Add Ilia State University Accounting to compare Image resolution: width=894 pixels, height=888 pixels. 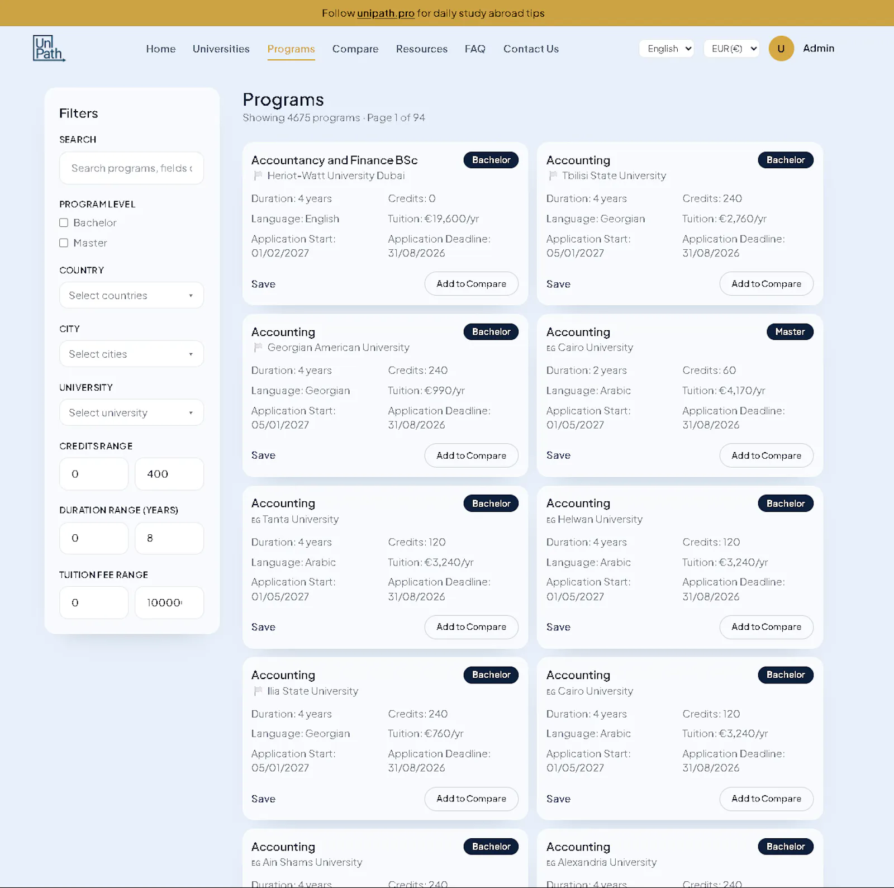(x=471, y=799)
